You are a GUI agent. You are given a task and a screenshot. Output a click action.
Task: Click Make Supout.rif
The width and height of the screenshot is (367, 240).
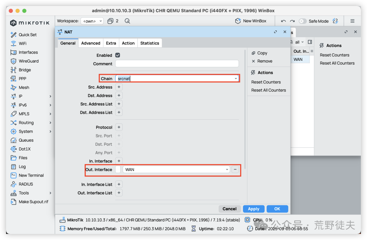click(30, 202)
